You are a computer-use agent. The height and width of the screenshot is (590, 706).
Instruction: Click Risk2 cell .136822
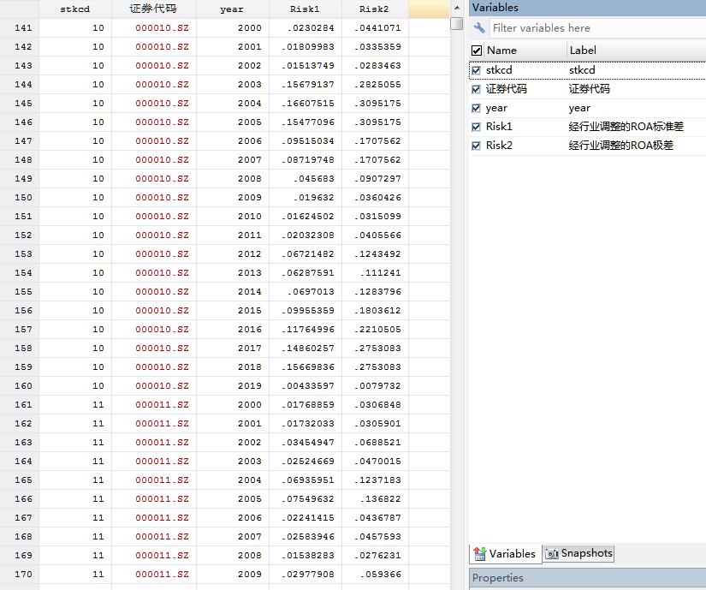coord(375,499)
